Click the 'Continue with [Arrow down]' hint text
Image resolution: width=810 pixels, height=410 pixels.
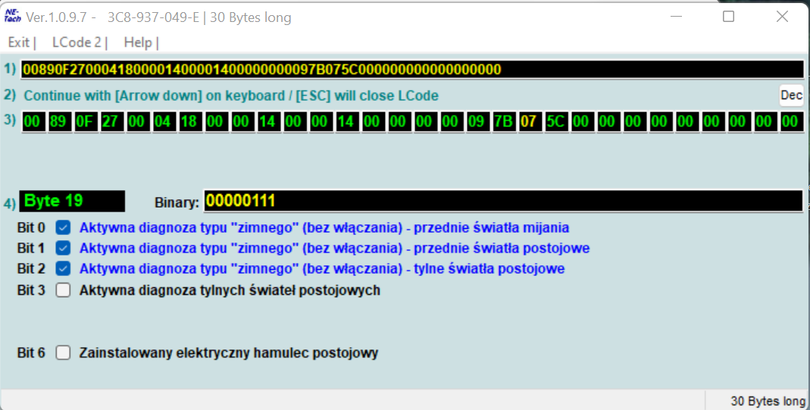231,95
